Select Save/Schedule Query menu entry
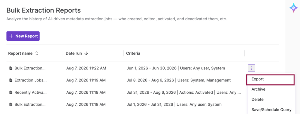300x114 pixels. click(271, 110)
